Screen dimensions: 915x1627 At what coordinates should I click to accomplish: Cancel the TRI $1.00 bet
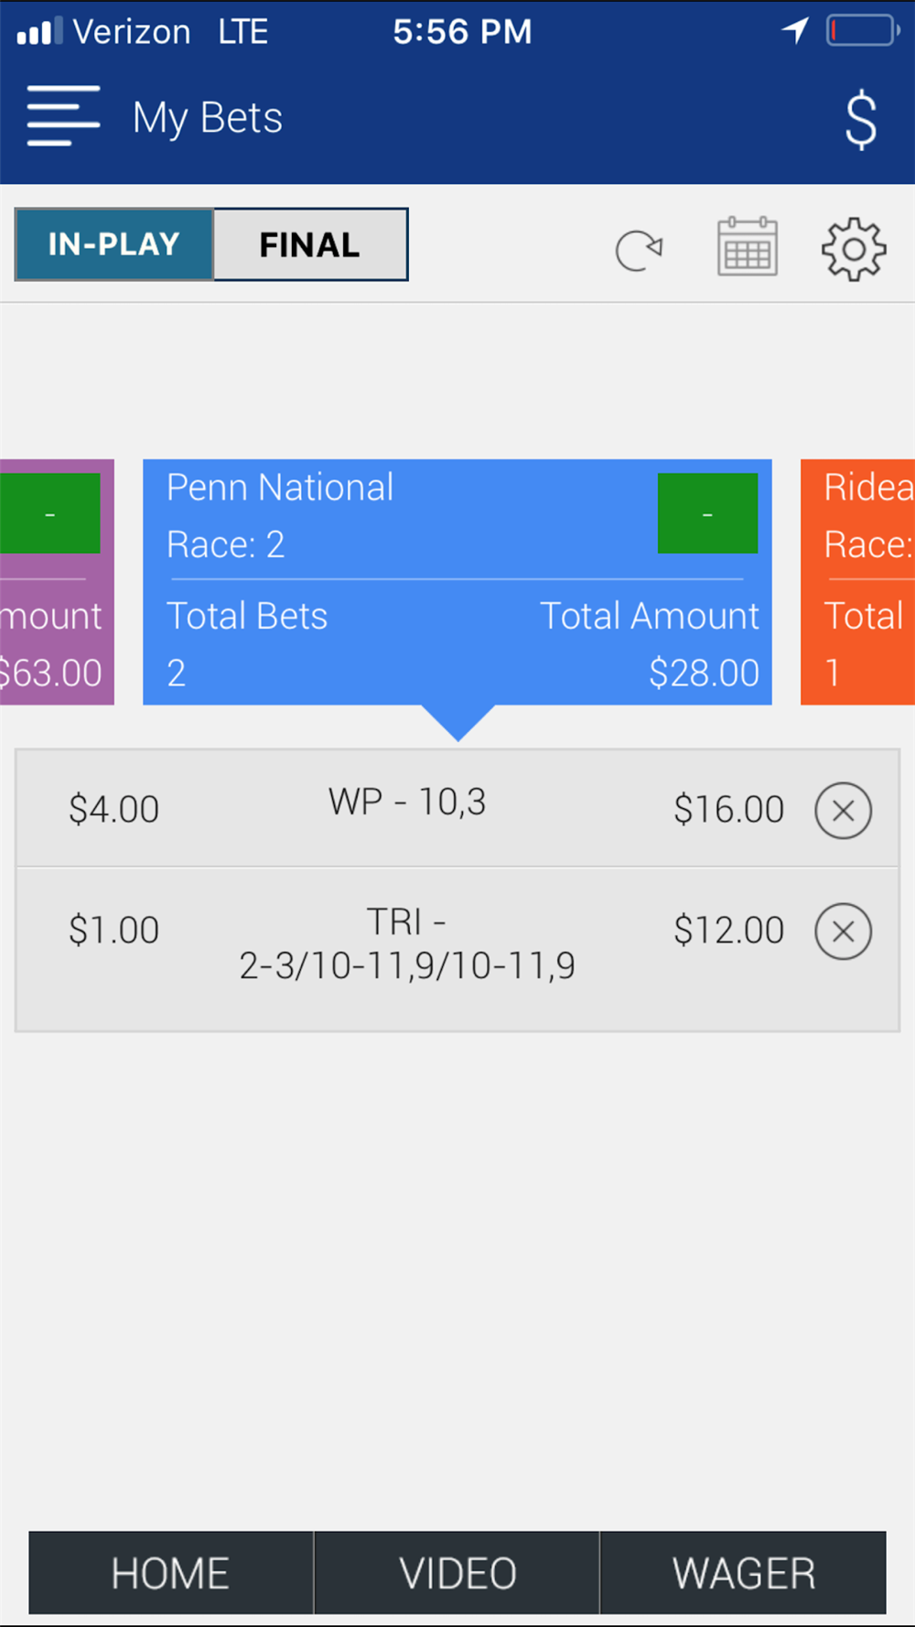pyautogui.click(x=843, y=932)
